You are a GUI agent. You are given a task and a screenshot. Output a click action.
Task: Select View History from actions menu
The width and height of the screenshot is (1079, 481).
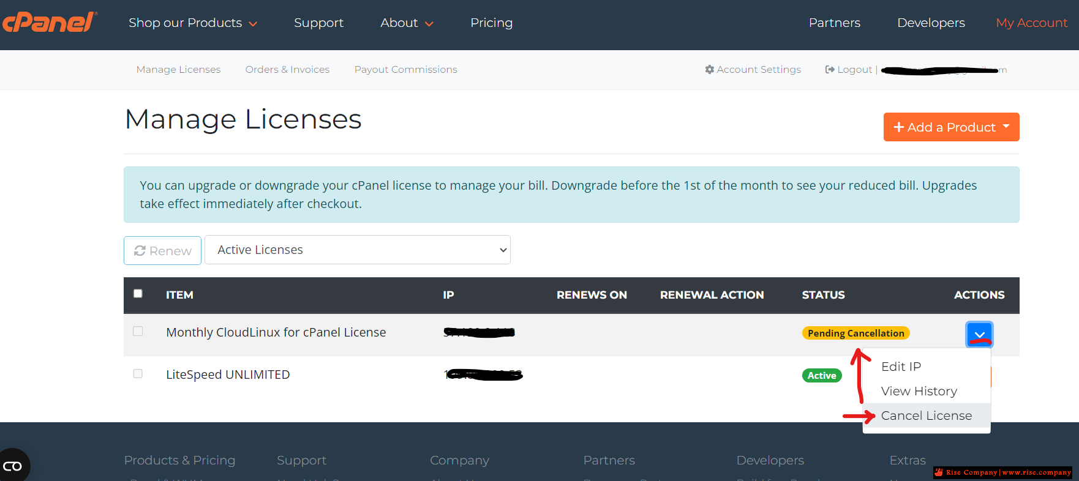(919, 391)
